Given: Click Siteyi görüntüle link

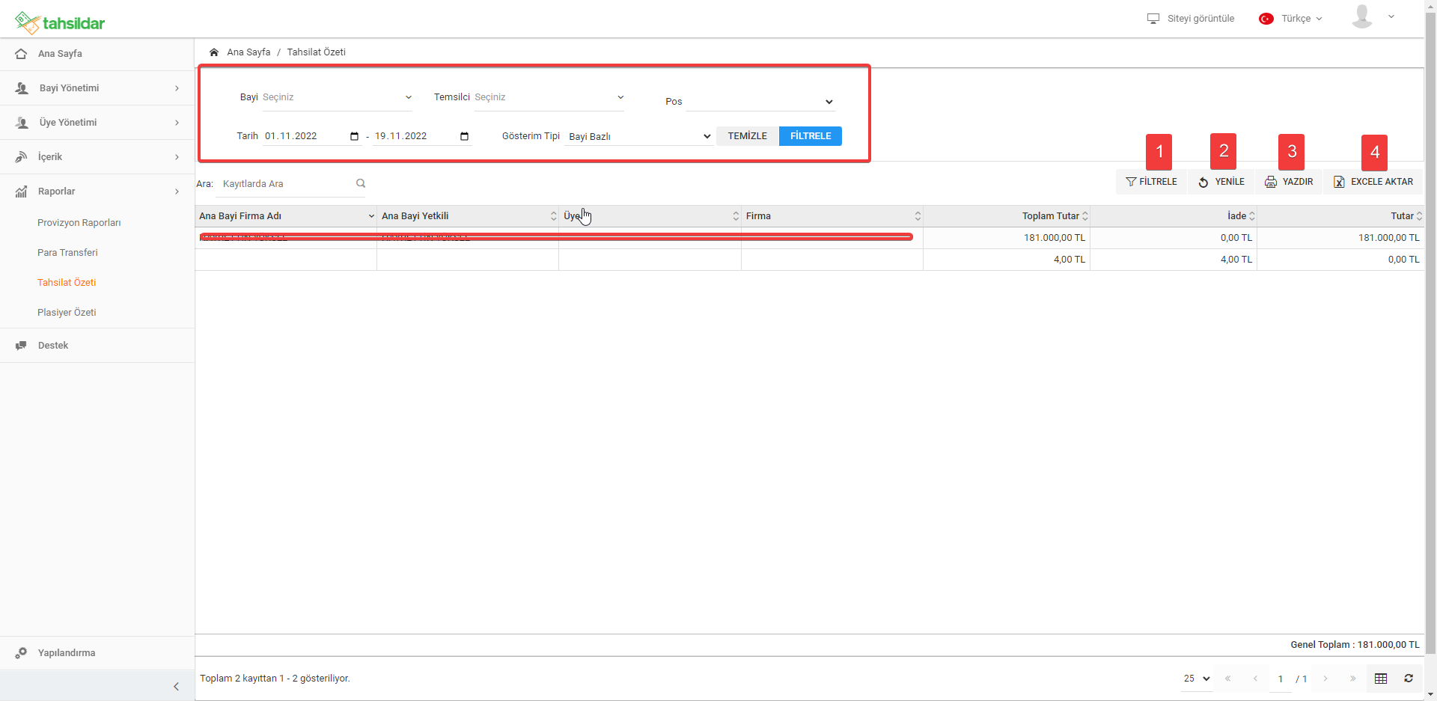Looking at the screenshot, I should (1200, 19).
